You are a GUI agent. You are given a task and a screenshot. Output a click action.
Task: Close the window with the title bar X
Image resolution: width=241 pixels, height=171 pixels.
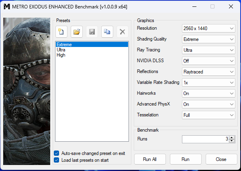[231, 6]
